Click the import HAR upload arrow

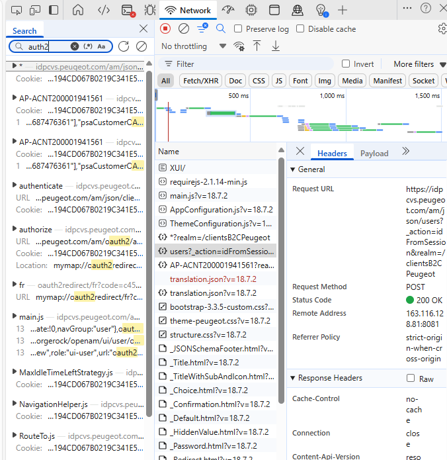(257, 46)
